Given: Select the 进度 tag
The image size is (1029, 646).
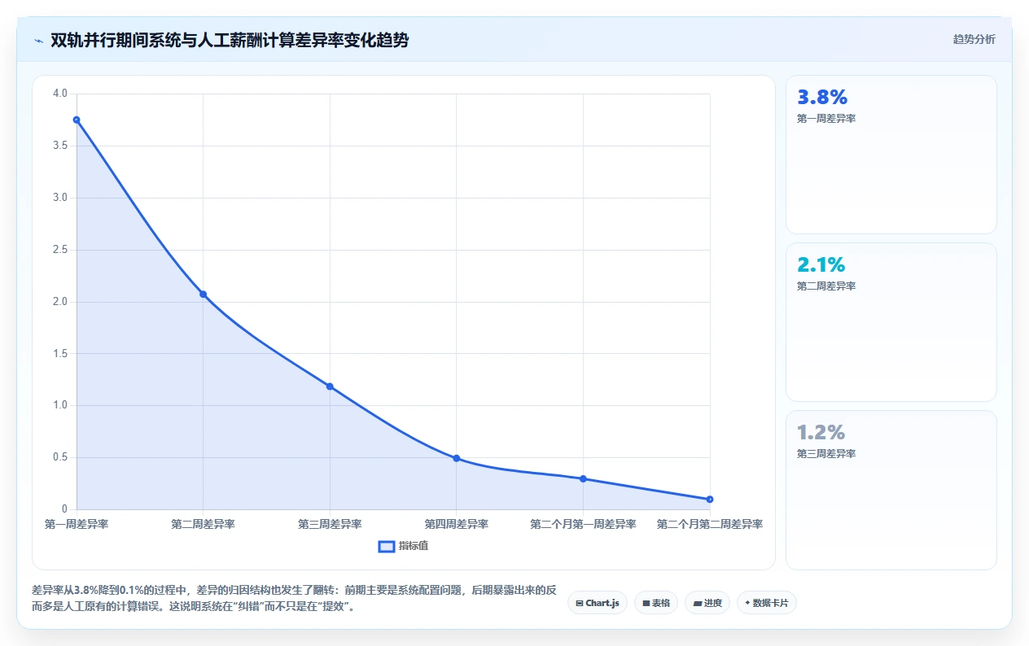Looking at the screenshot, I should pyautogui.click(x=707, y=603).
